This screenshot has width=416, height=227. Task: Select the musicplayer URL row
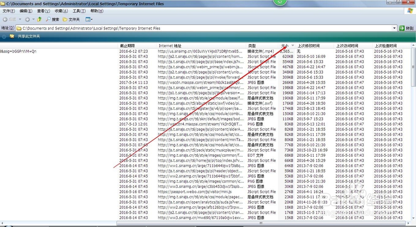point(201,150)
